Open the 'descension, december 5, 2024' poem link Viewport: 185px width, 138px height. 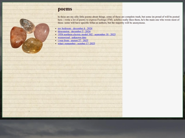tap(74, 31)
